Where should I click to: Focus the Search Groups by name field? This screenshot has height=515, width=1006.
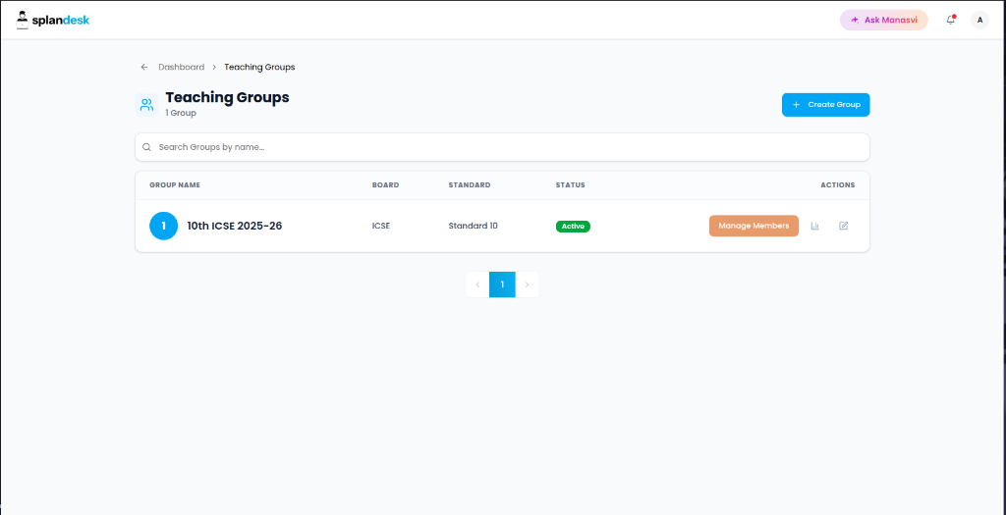tap(502, 147)
